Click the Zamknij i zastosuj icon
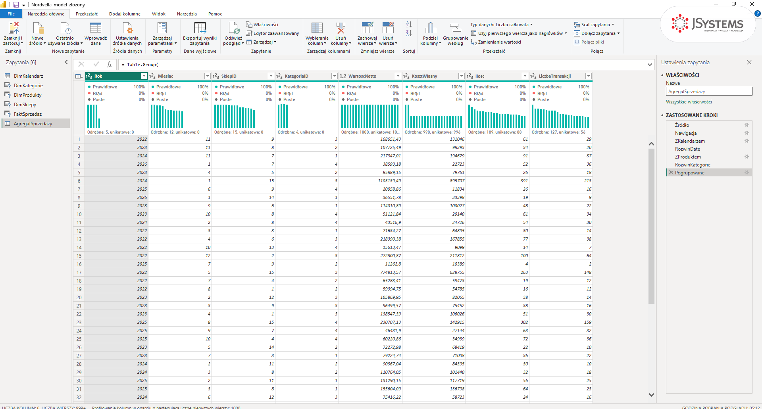The height and width of the screenshot is (409, 762). (x=13, y=28)
